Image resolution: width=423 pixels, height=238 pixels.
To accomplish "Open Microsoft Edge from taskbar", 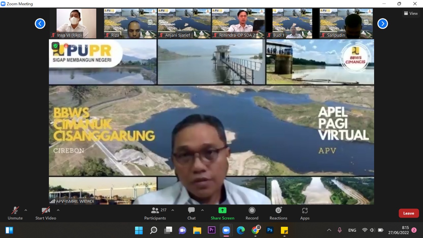I will tap(241, 230).
